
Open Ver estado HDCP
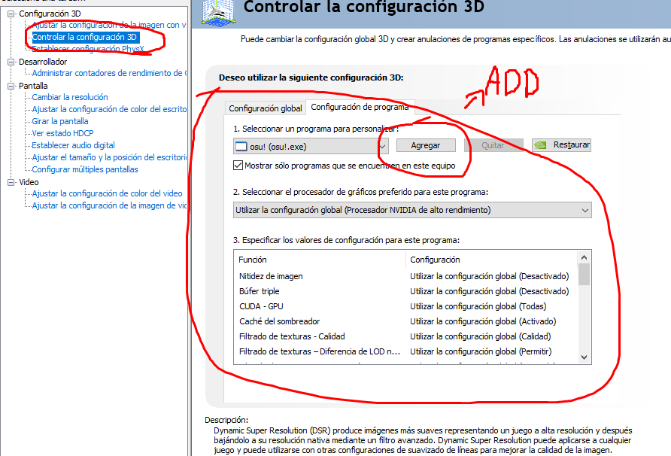click(62, 133)
